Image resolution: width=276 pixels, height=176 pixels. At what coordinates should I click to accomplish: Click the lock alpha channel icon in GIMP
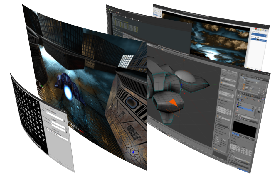258,38
